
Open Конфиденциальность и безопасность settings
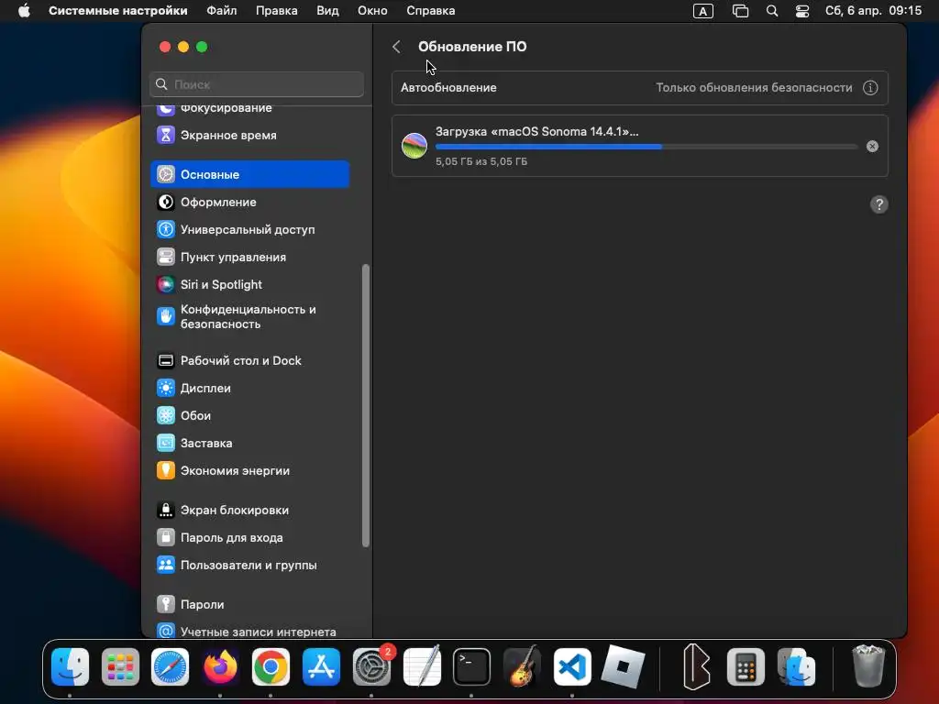click(x=249, y=316)
